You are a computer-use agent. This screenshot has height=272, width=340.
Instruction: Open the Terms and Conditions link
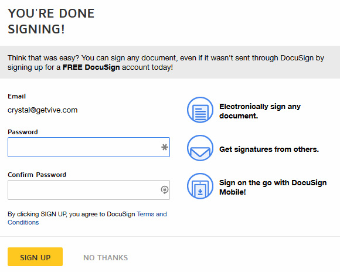pos(87,218)
